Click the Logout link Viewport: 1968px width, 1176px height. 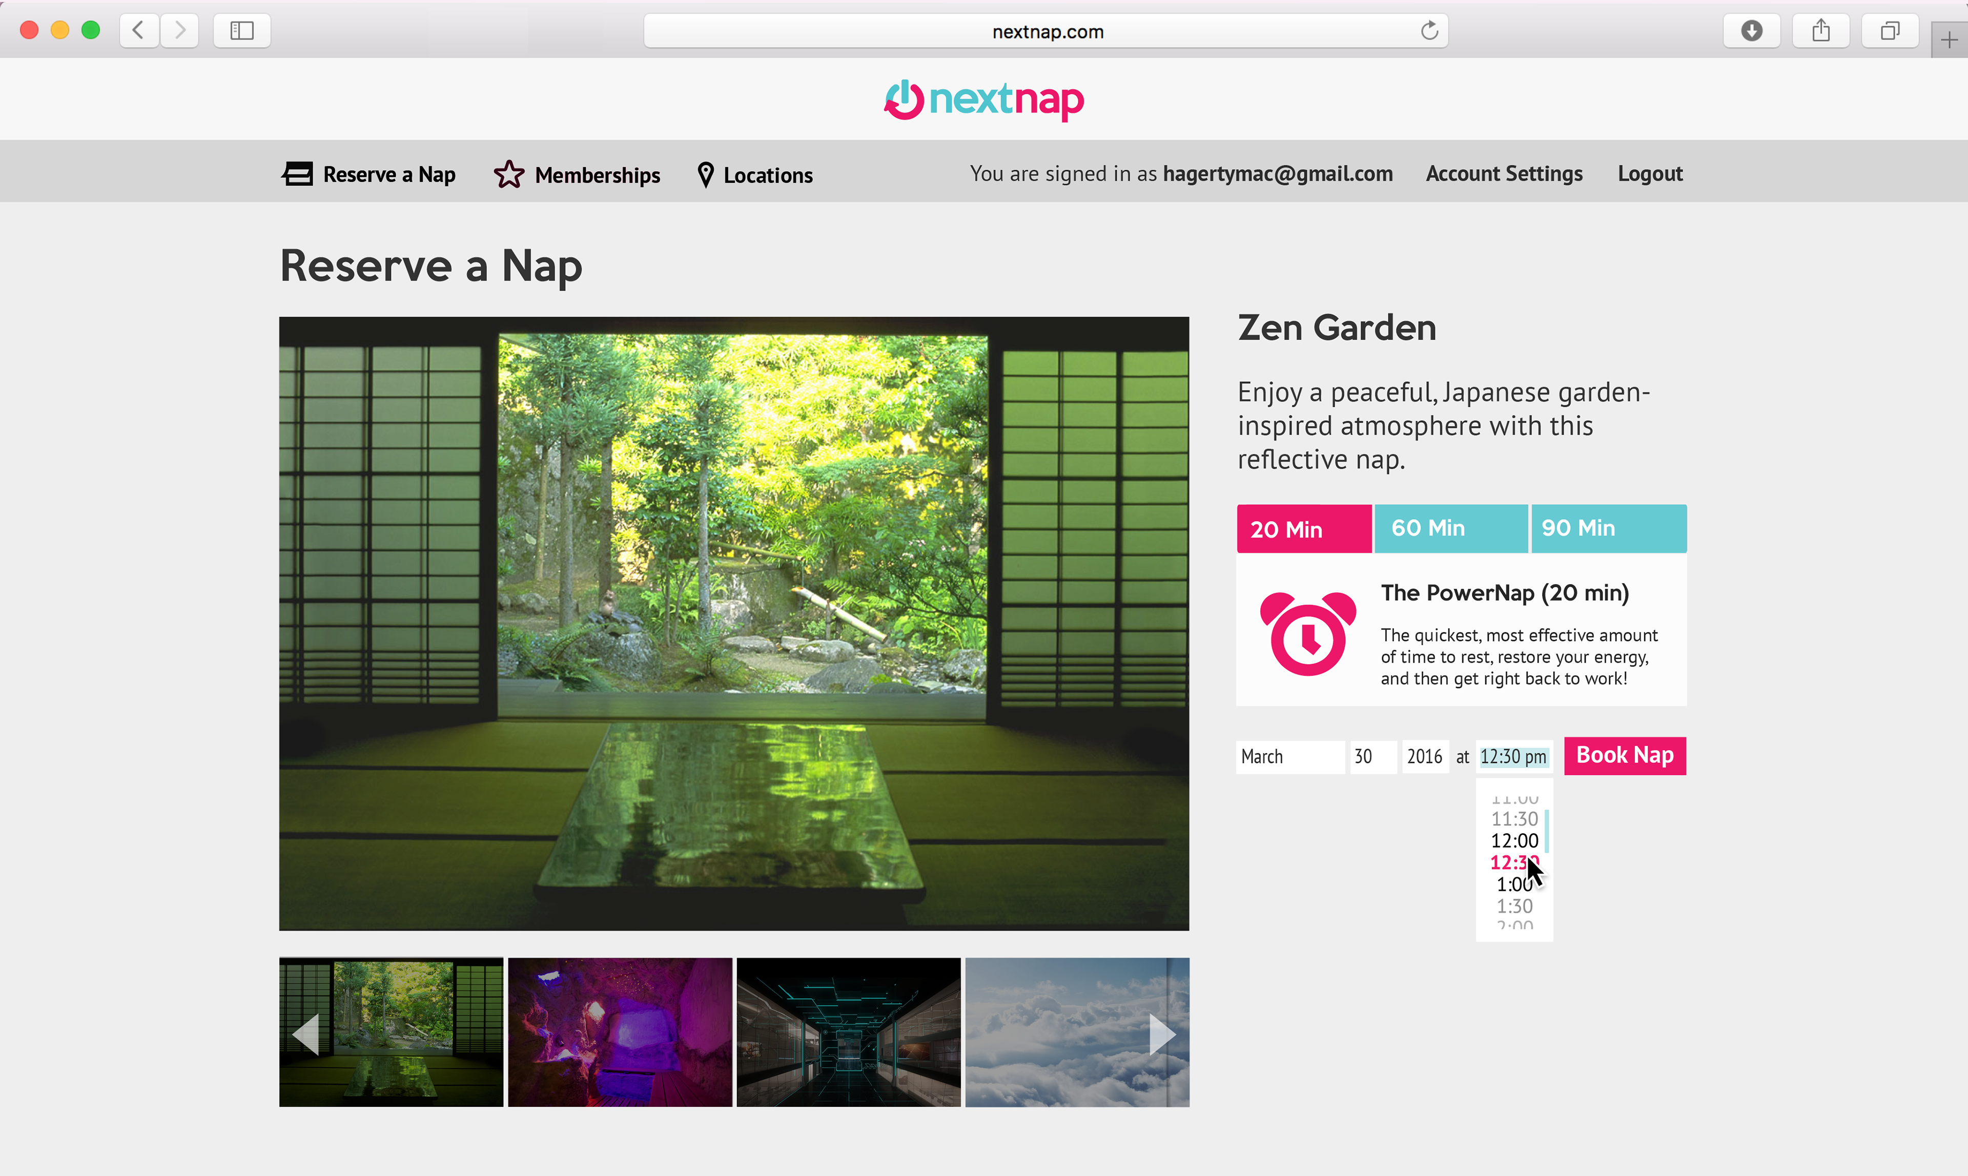[1650, 174]
